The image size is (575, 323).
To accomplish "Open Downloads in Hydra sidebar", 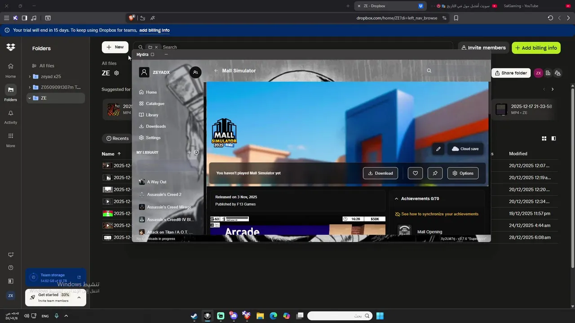I will [152, 127].
